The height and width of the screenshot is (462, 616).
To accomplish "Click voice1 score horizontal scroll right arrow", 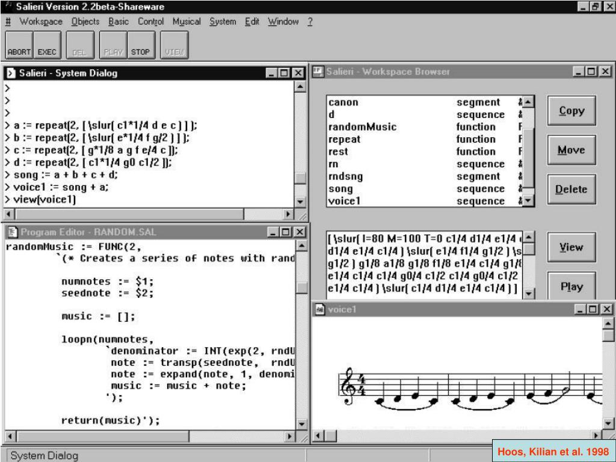I will [596, 436].
